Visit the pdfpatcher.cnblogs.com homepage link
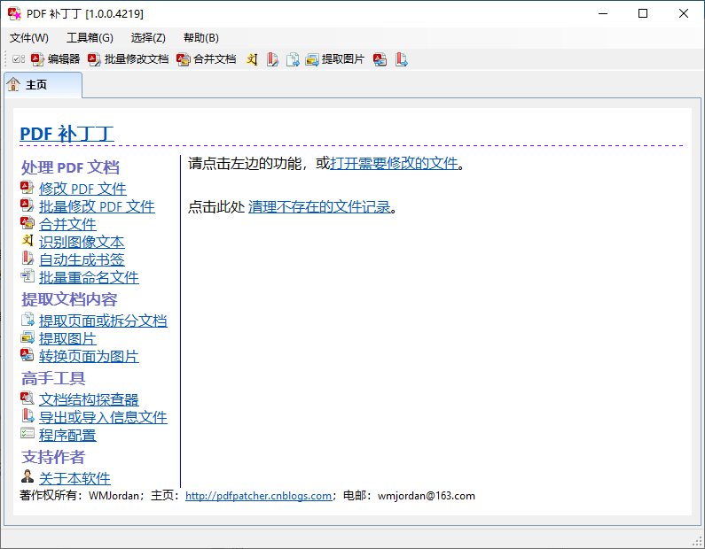 click(x=258, y=496)
